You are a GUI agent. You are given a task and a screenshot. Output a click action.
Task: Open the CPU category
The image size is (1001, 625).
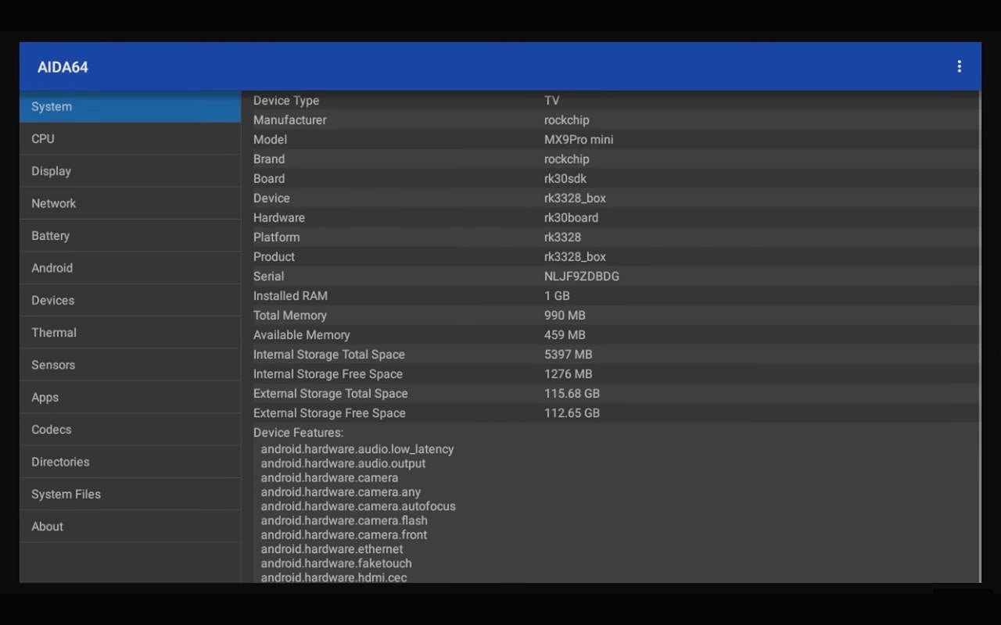[x=130, y=138]
